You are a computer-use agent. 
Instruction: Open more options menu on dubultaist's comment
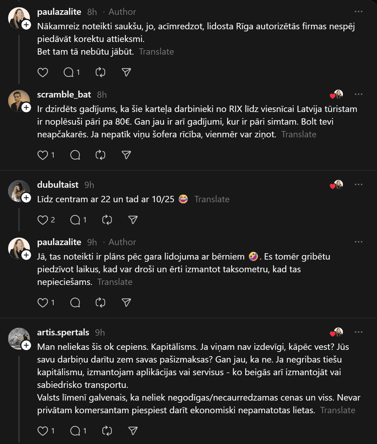click(x=359, y=185)
